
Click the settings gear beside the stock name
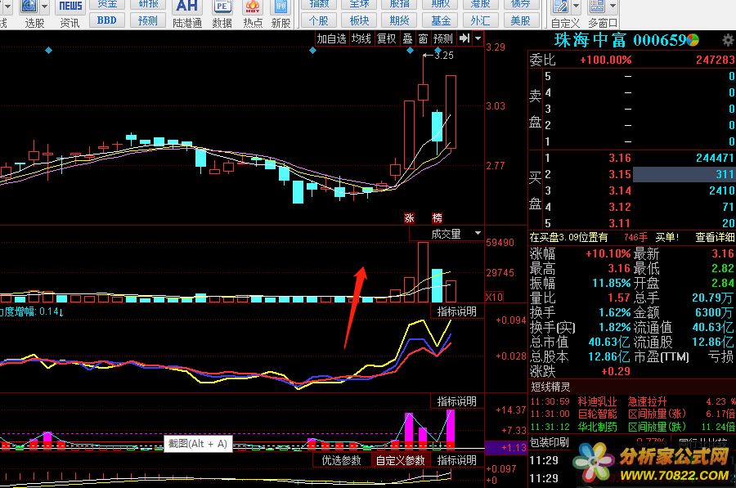(727, 40)
